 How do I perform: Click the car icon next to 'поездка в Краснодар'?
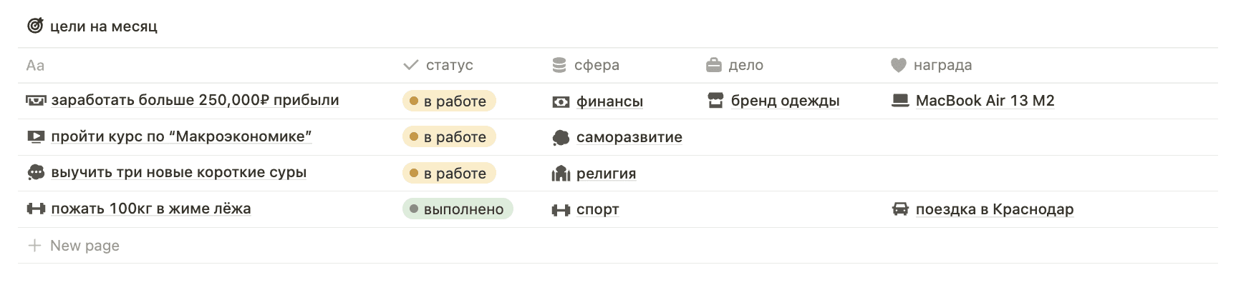(900, 209)
